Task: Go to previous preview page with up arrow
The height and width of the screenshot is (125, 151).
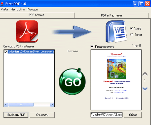Action: [145, 74]
